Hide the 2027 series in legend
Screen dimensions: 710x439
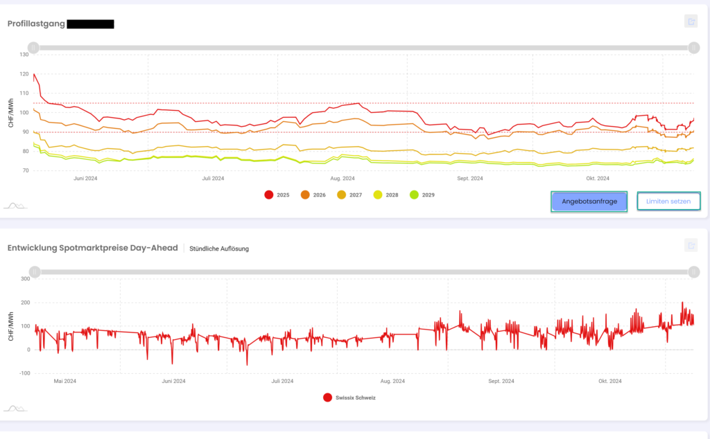click(349, 195)
